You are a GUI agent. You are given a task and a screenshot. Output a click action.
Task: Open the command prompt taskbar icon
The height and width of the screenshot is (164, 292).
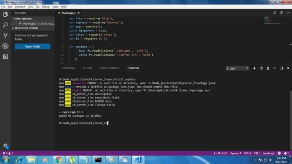(98, 160)
